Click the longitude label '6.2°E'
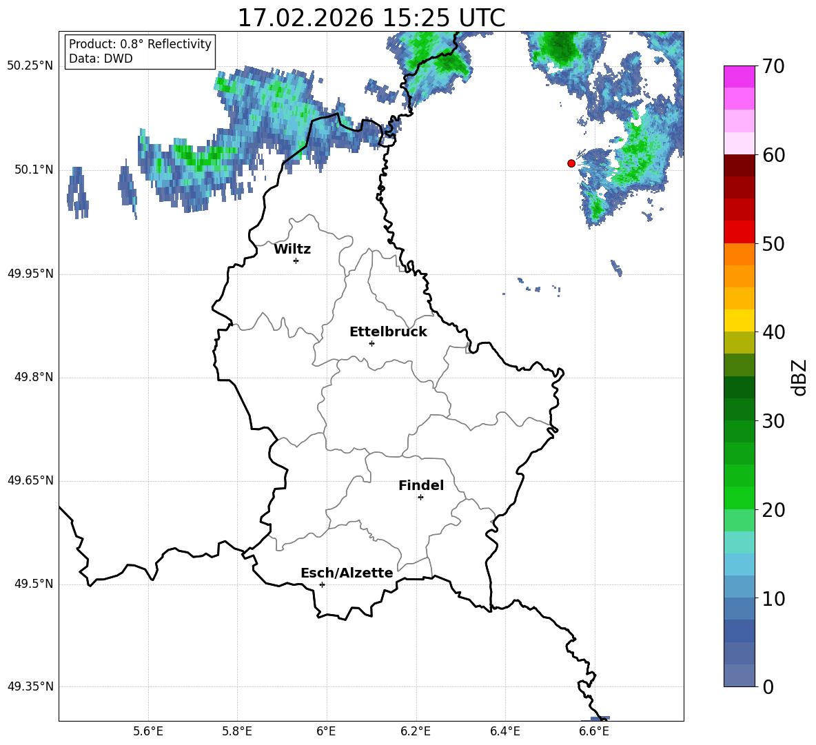The image size is (816, 745). (416, 731)
